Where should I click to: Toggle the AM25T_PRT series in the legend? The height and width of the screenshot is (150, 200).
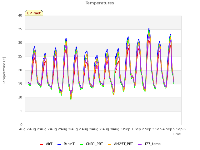[121, 144]
